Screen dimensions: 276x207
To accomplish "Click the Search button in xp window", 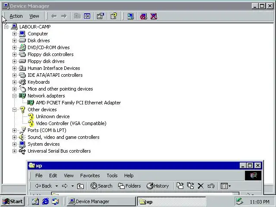I will pos(101,186).
